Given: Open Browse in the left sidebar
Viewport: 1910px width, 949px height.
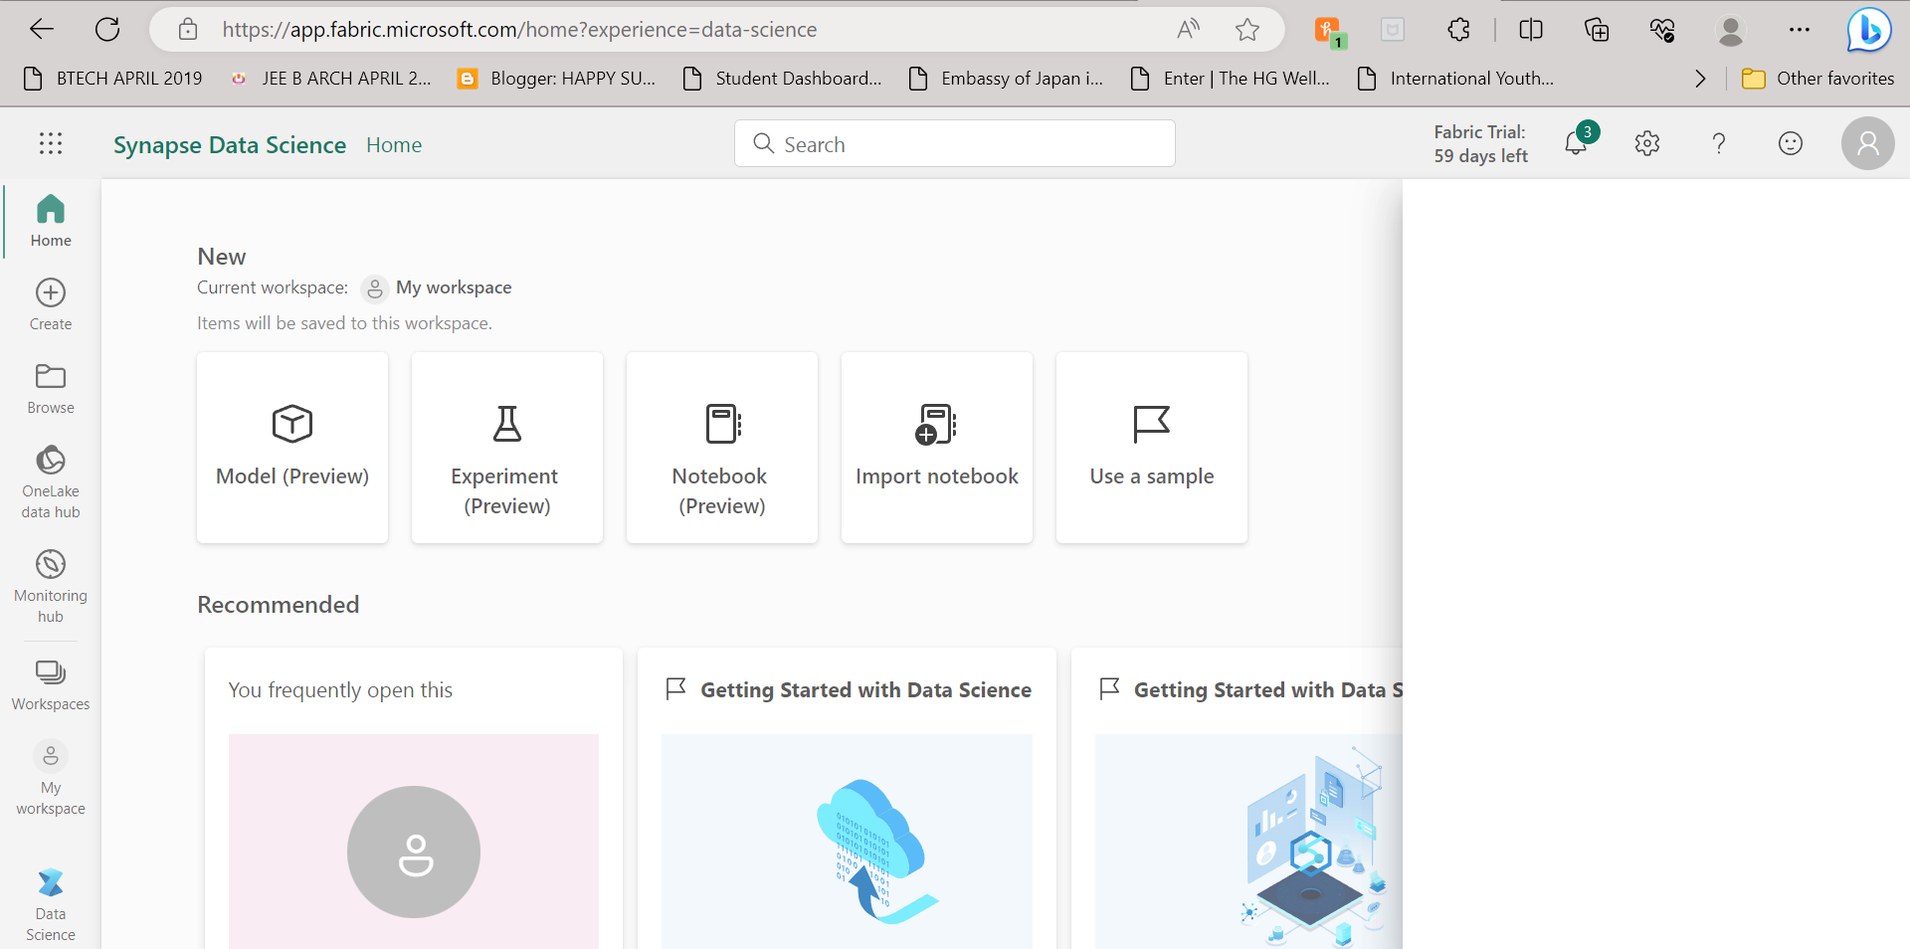Looking at the screenshot, I should (50, 388).
